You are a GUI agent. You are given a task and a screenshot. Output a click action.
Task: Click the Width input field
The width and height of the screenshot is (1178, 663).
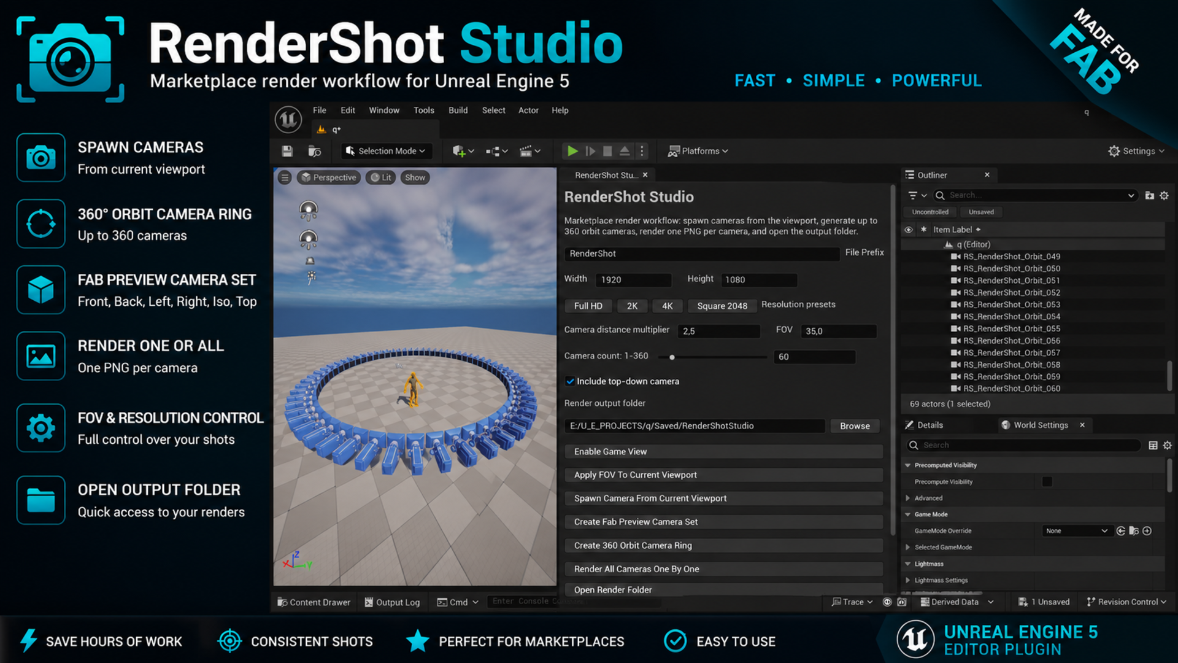633,280
